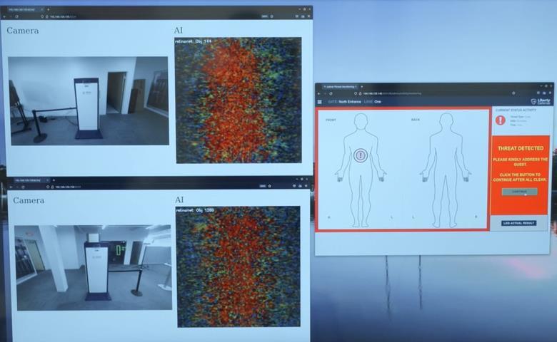Open a new tab in threat monitoring browser

(x=361, y=86)
